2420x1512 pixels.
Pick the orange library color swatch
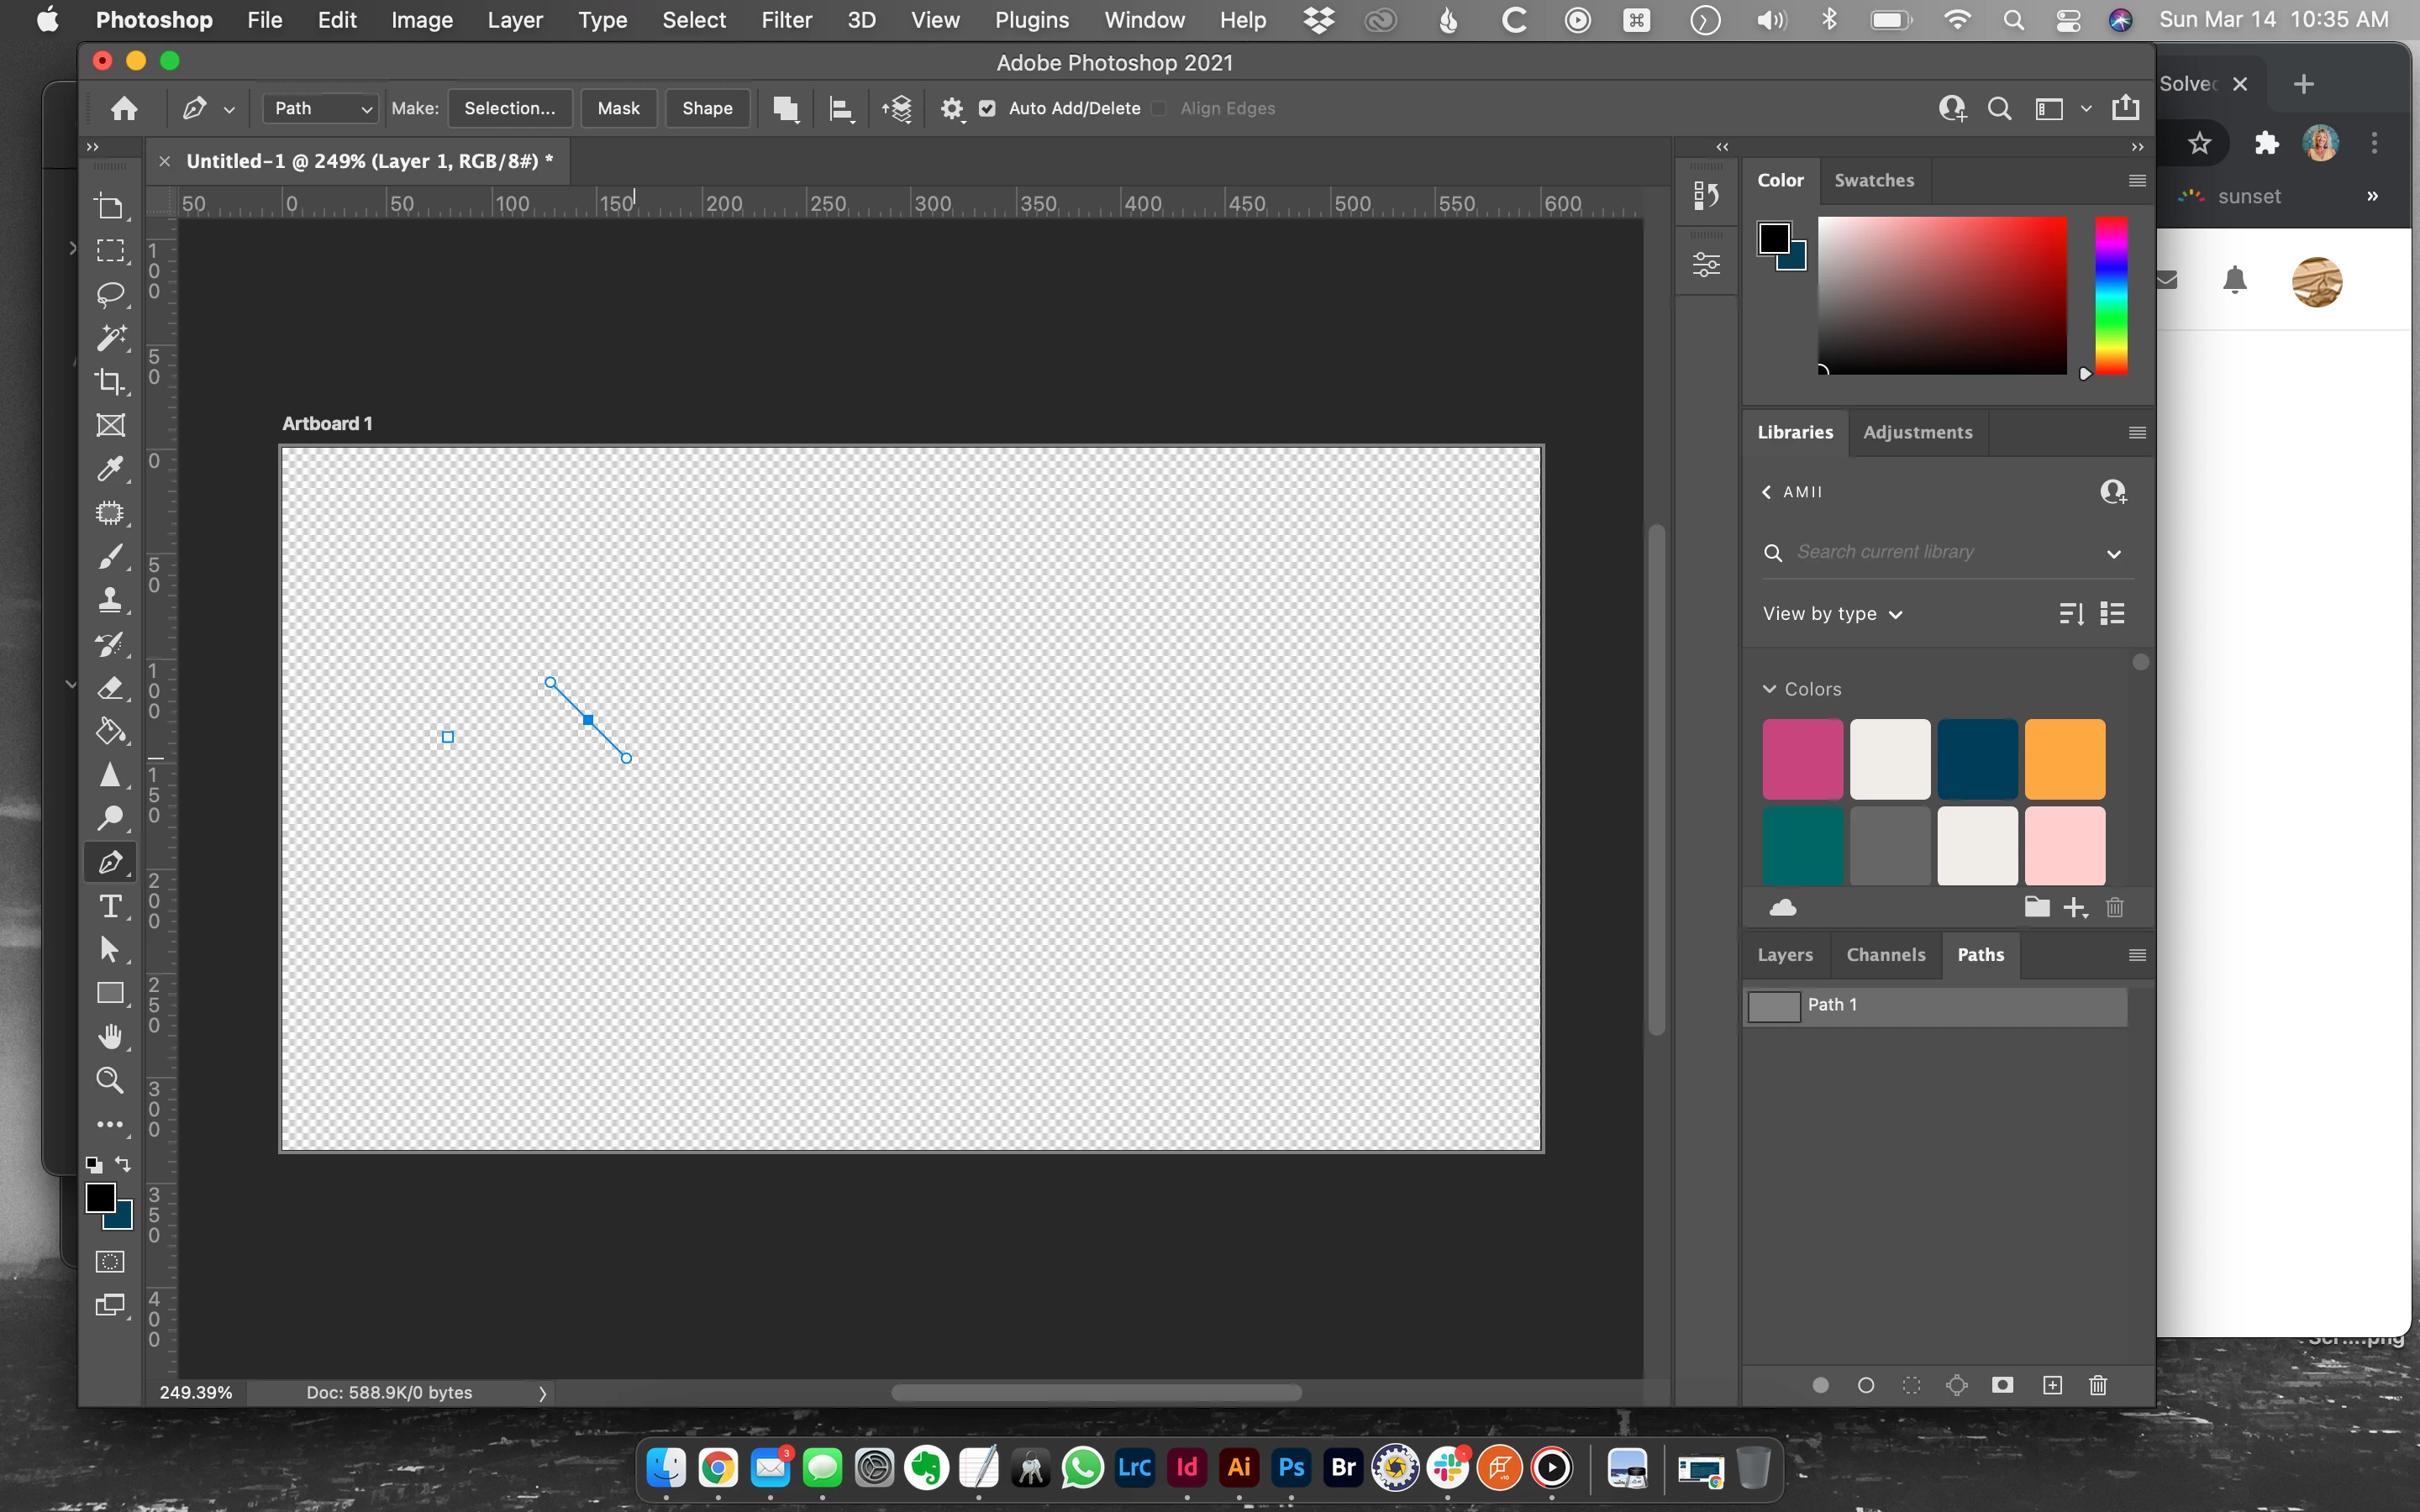click(2064, 759)
